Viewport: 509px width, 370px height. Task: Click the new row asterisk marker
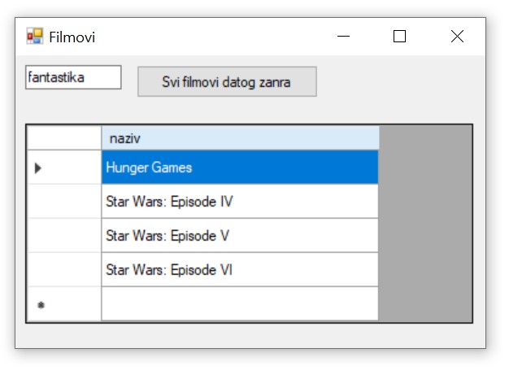[41, 305]
